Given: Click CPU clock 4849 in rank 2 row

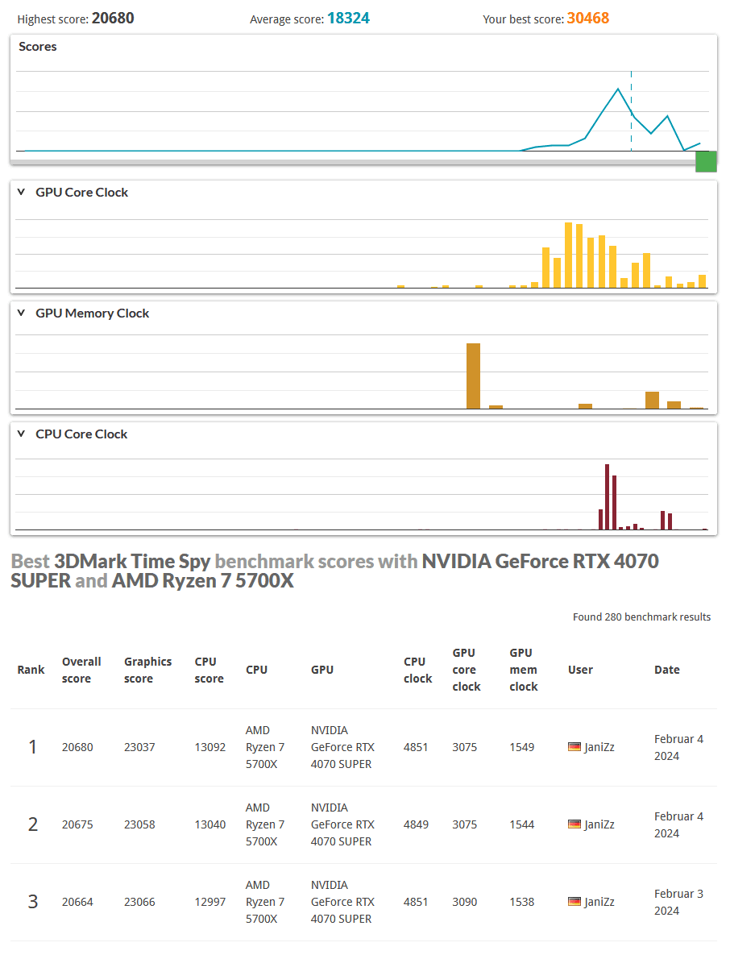Looking at the screenshot, I should click(416, 824).
